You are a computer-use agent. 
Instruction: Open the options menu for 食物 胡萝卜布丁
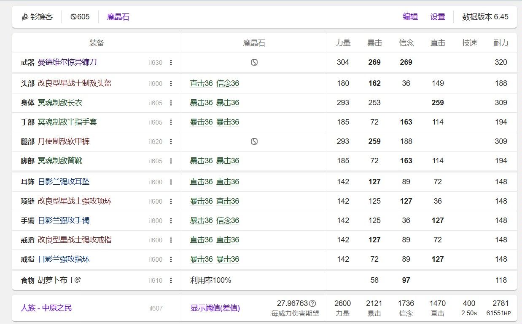click(171, 281)
